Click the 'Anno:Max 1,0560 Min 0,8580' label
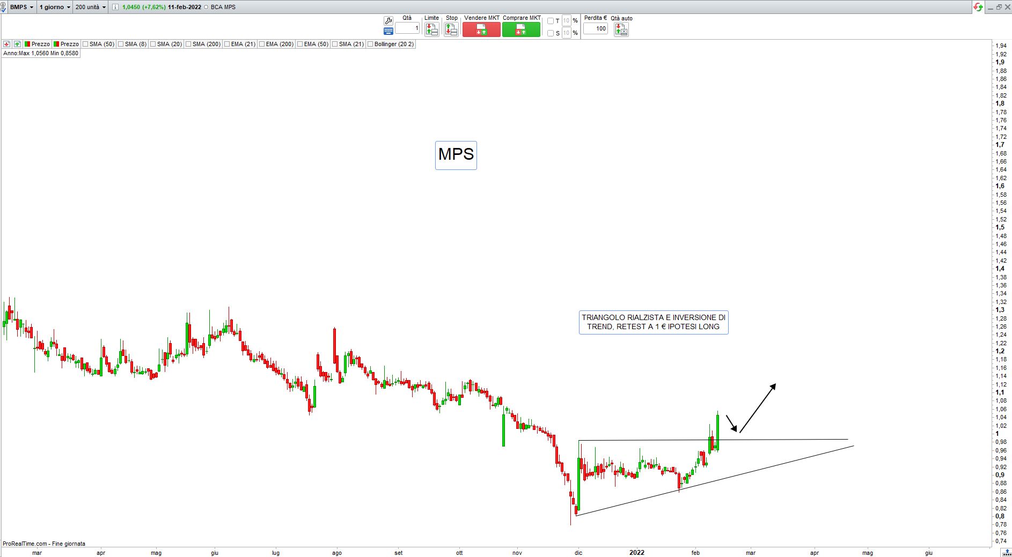 (x=41, y=53)
